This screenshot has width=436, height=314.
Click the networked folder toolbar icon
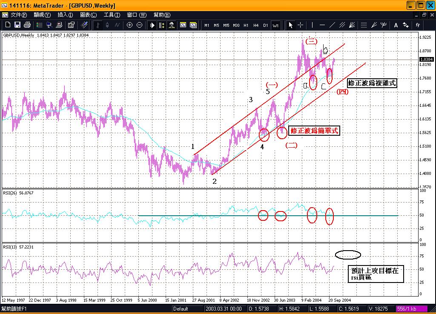pos(49,25)
